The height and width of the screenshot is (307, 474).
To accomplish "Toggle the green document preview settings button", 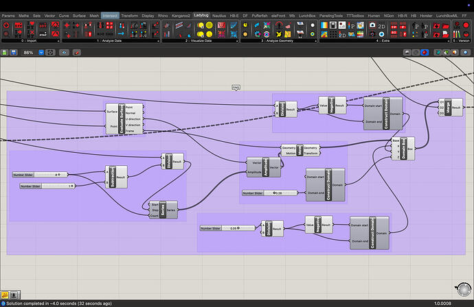I will [x=447, y=53].
